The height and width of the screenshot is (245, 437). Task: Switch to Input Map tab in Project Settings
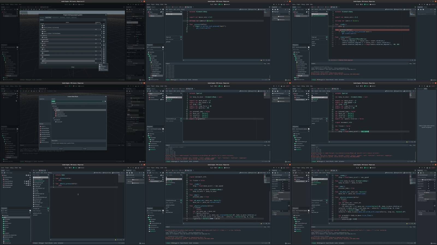click(x=48, y=17)
